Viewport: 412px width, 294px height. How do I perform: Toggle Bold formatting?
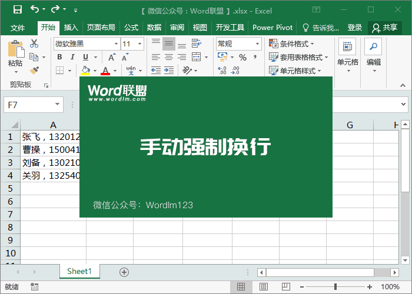[x=59, y=57]
